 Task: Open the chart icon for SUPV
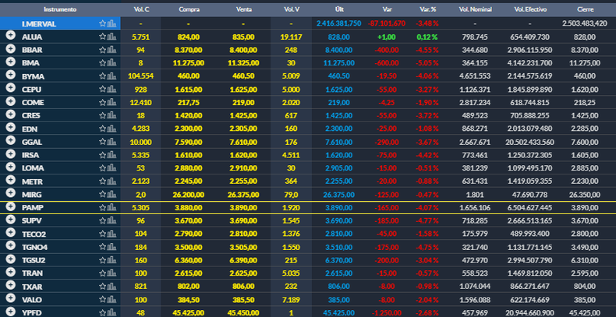point(112,221)
